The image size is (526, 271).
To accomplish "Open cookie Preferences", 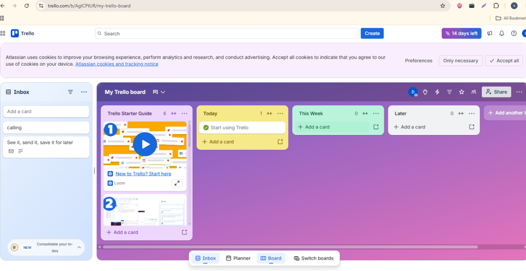I will click(419, 61).
